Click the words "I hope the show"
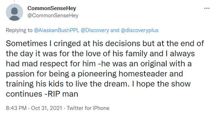215x115 pixels. [x=161, y=84]
